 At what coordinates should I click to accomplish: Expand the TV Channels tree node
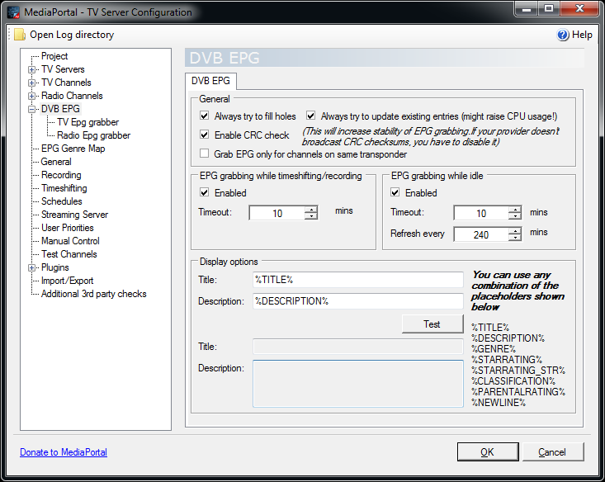[x=31, y=83]
